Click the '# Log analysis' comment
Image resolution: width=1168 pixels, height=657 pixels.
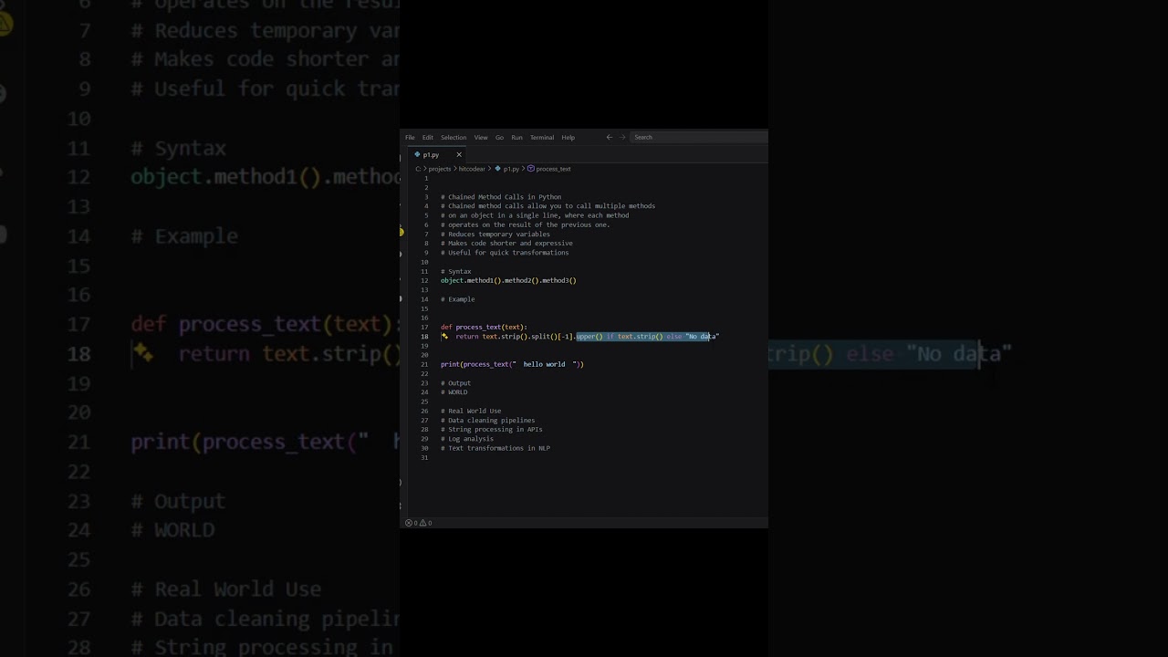point(467,439)
